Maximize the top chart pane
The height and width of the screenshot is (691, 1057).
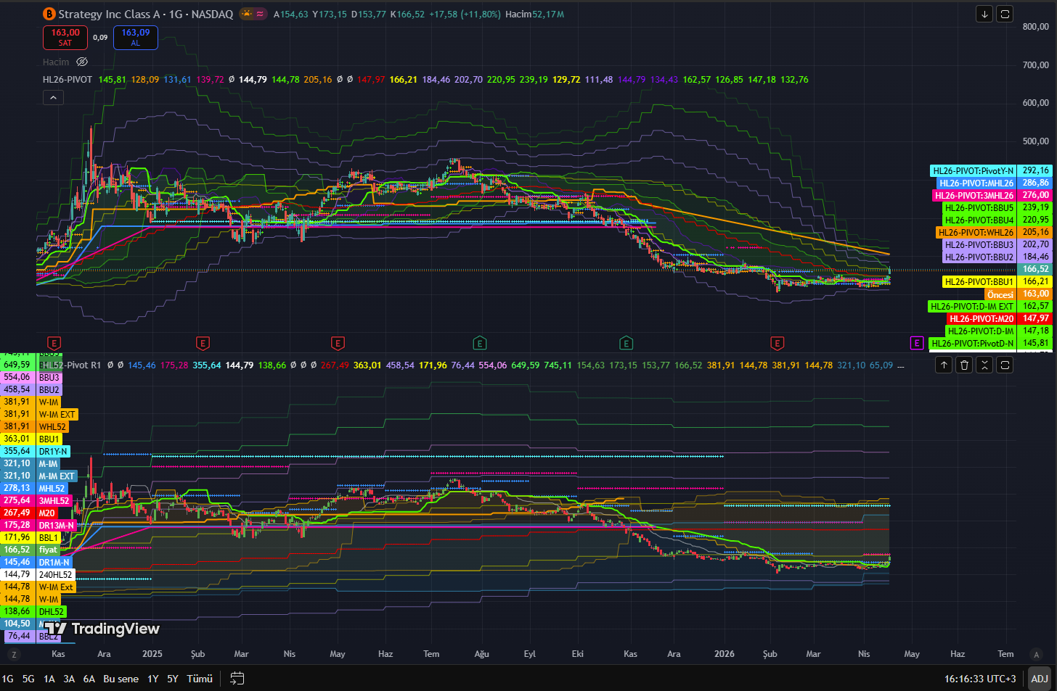[1005, 14]
